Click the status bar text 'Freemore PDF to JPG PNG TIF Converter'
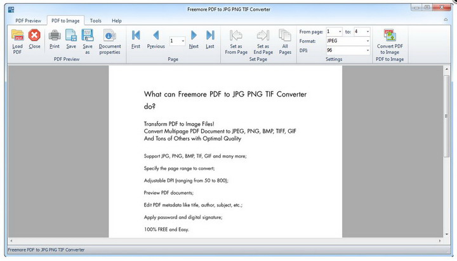 [x=46, y=250]
